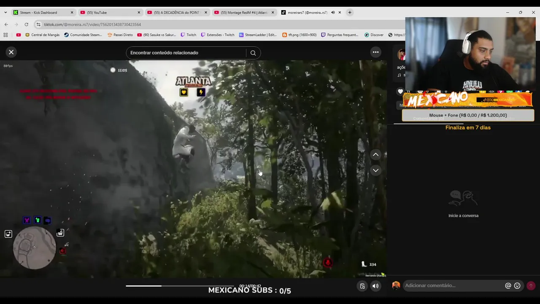
Task: Open the emoji picker in comment box
Action: coord(517,285)
